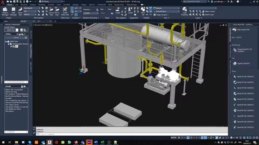
Task: Expand the MSFX Test project tree node
Action: click(x=6, y=41)
